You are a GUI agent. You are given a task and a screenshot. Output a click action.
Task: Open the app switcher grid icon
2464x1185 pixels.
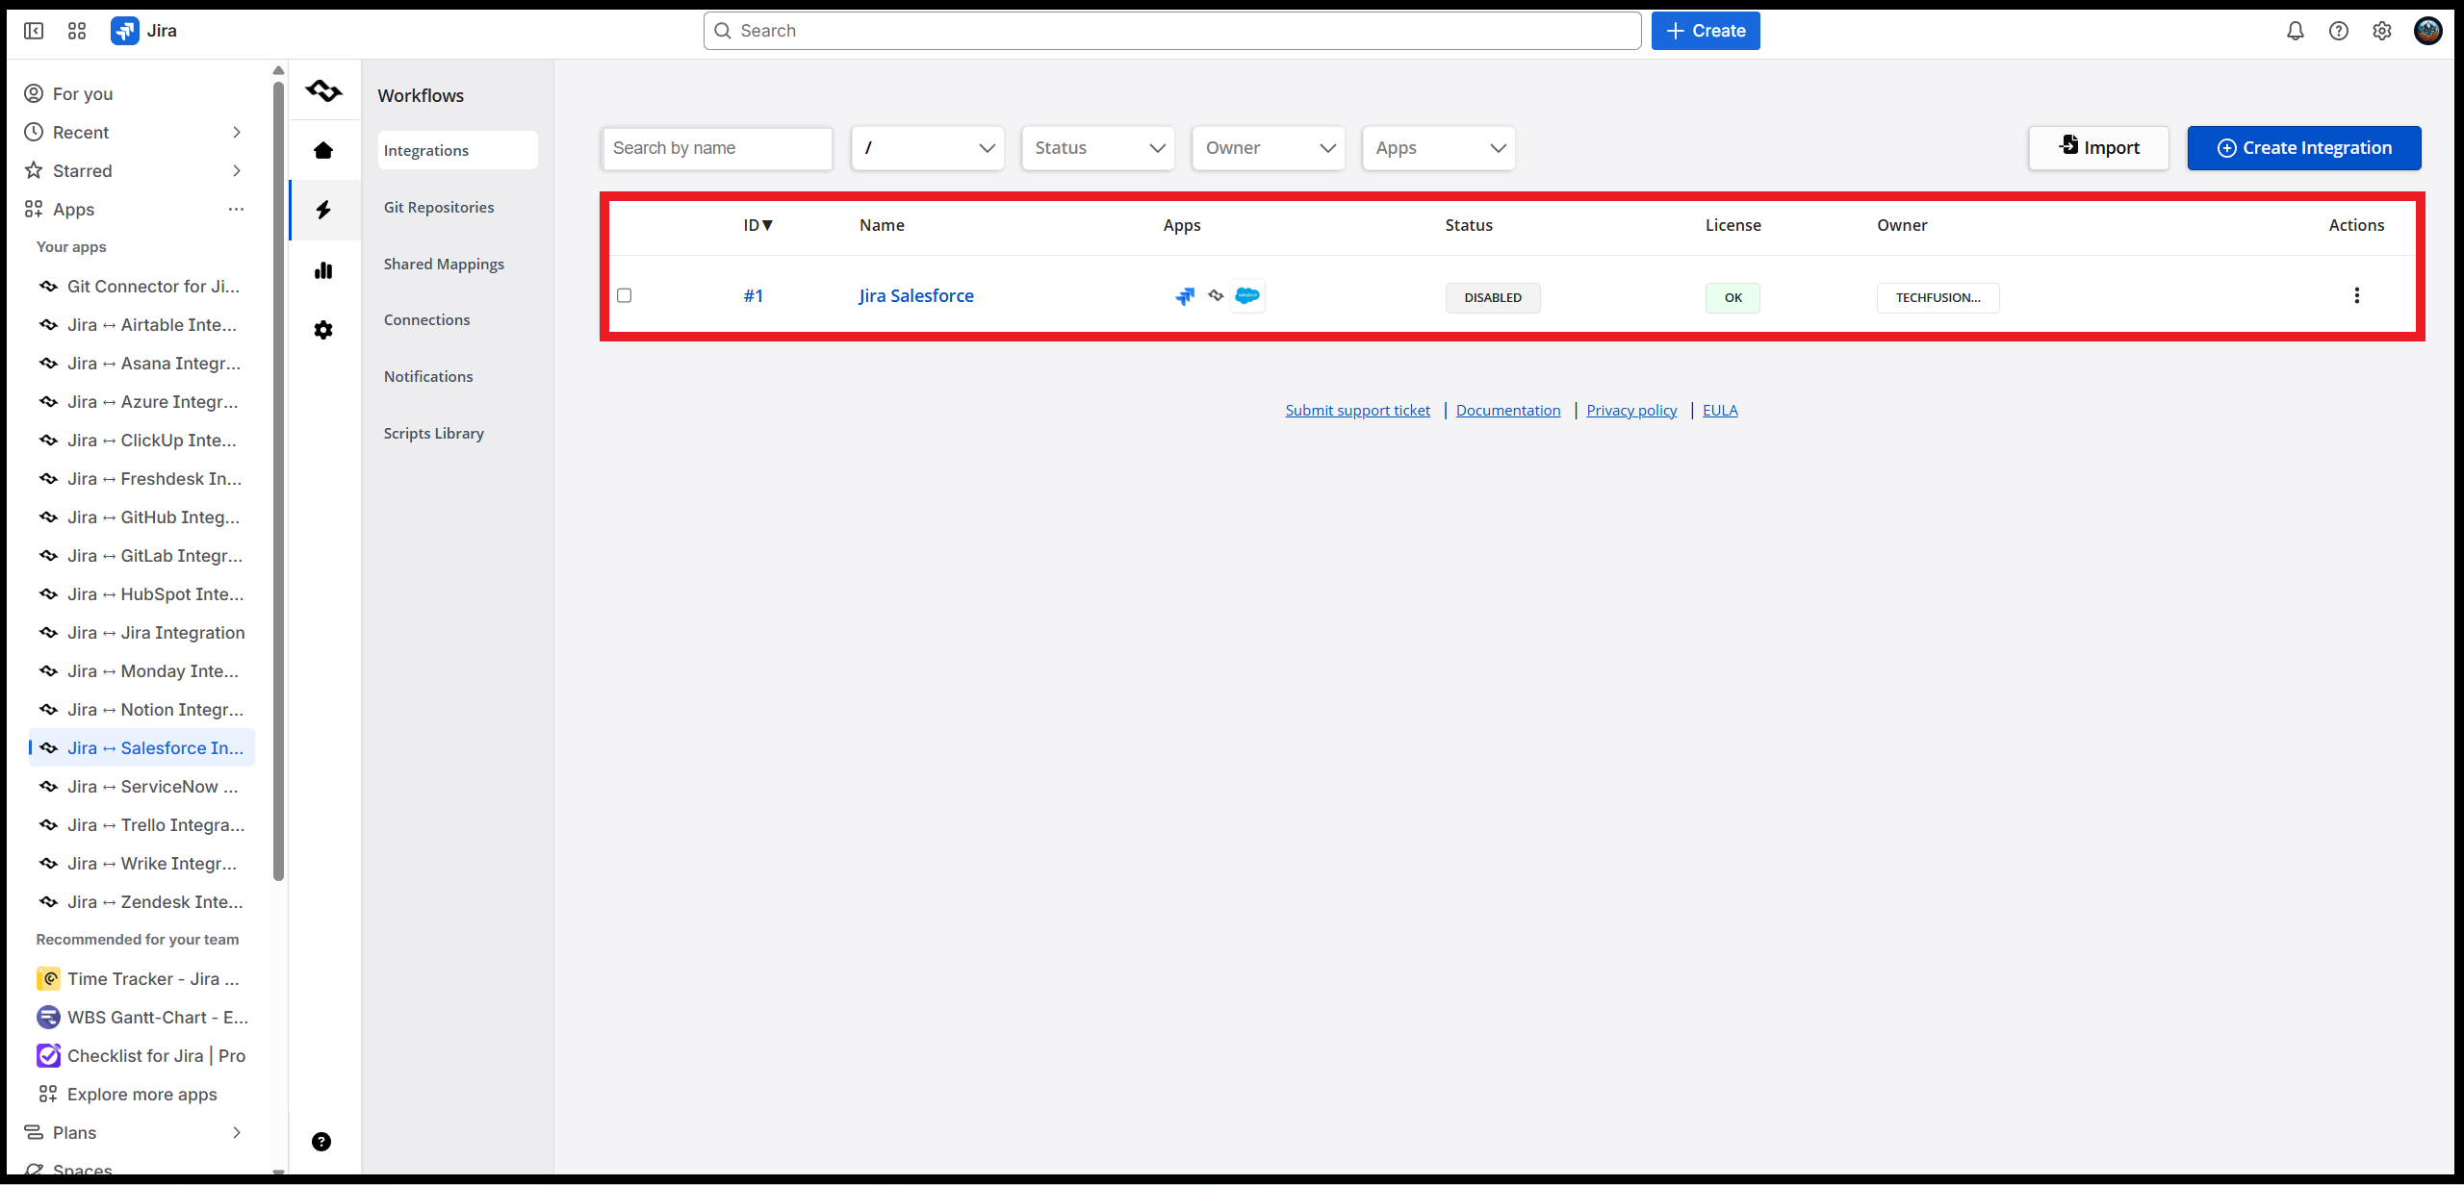tap(77, 31)
